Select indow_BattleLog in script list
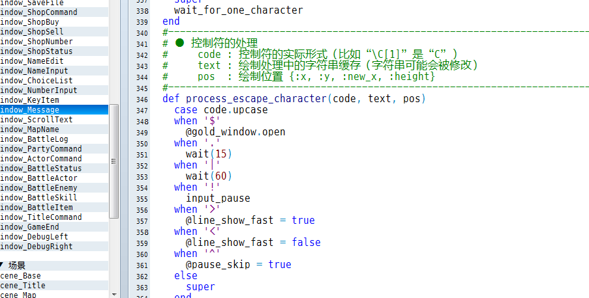This screenshot has width=589, height=298. (54, 139)
